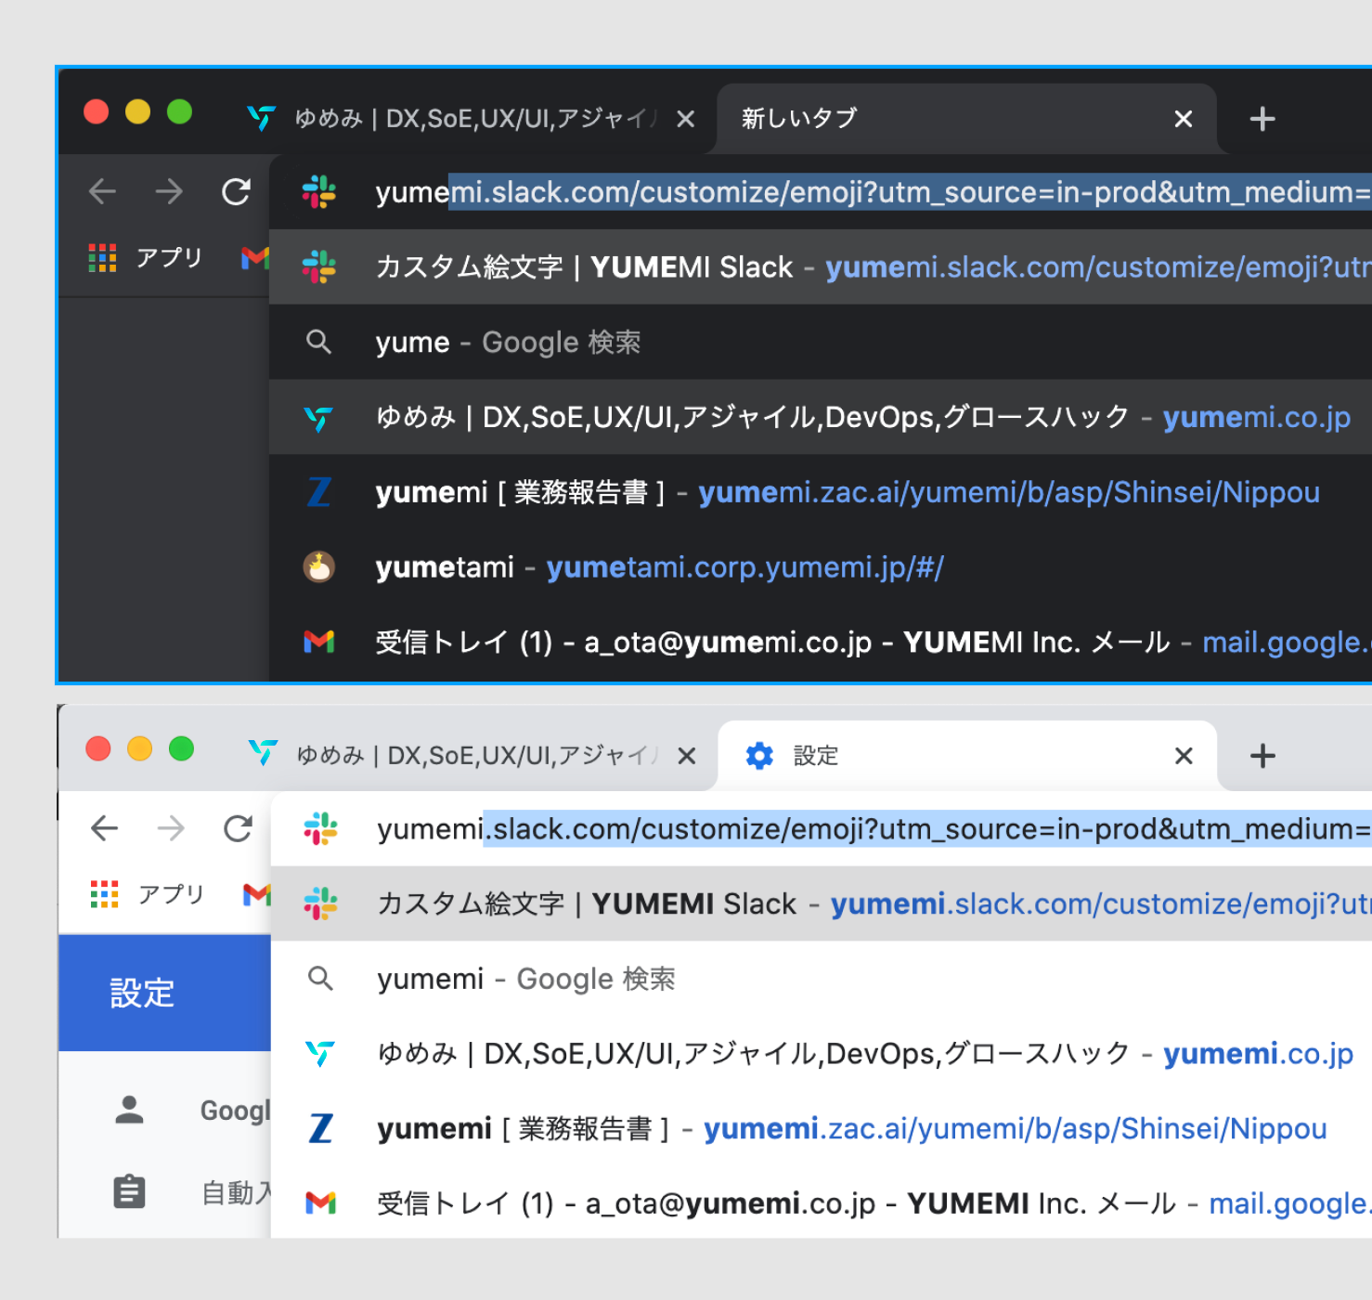Select 業務報告書 zac suggestion in dark window
Viewport: 1372px width, 1300px height.
[x=847, y=492]
